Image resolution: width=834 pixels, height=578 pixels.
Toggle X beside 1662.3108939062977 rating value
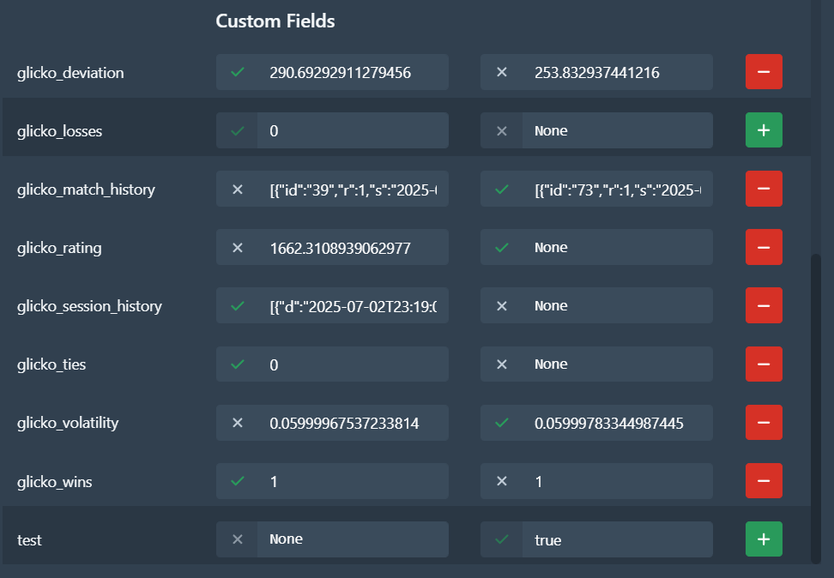[x=238, y=248]
